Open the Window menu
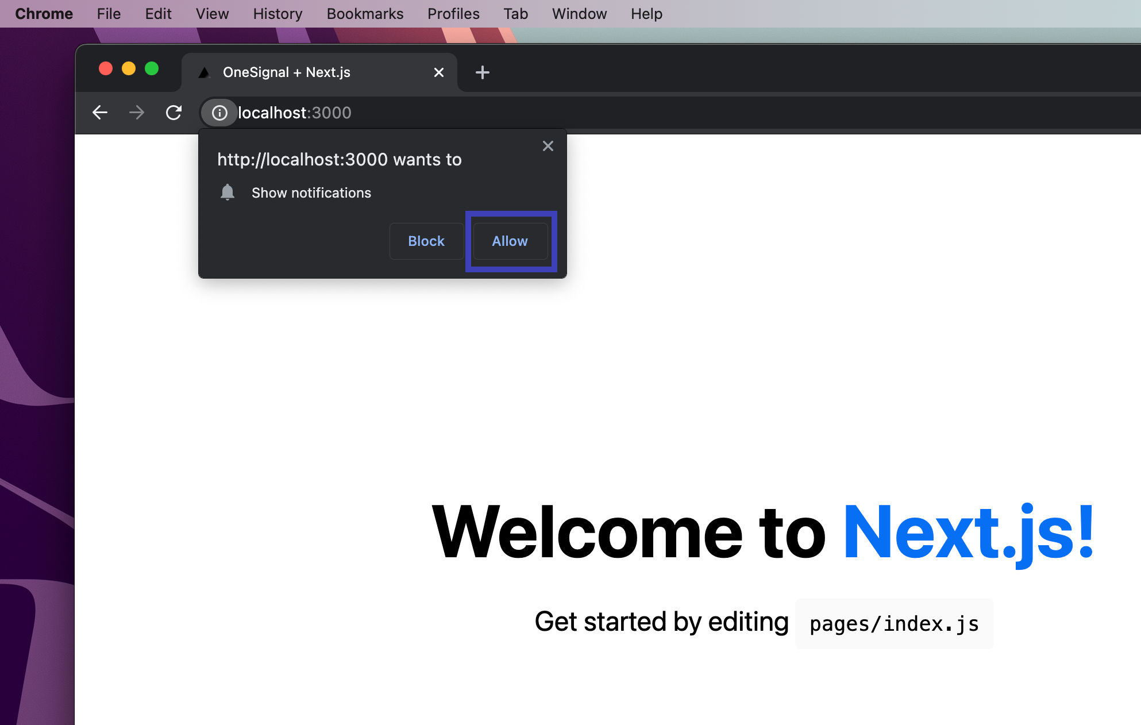 (579, 14)
